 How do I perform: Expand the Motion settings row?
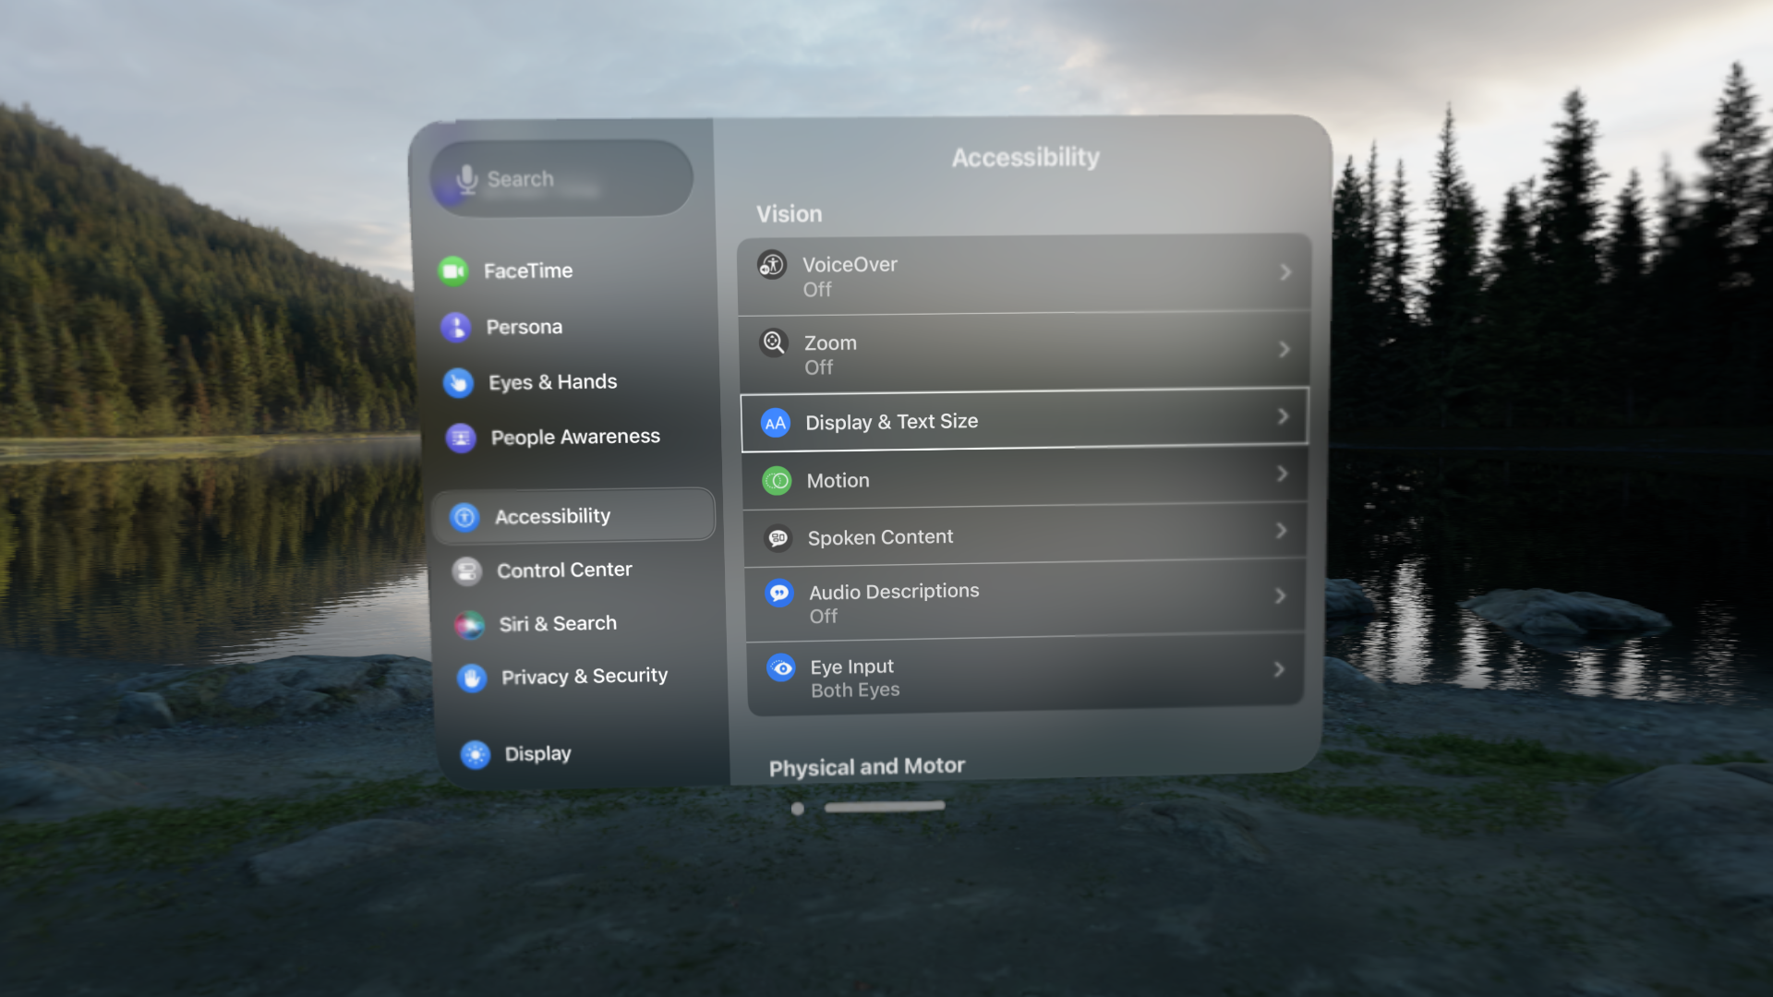coord(1023,480)
